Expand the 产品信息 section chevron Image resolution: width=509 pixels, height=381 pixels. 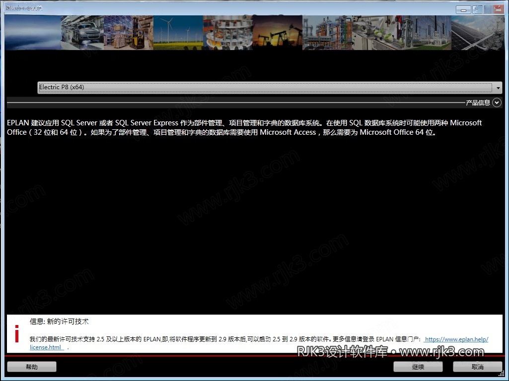click(497, 103)
